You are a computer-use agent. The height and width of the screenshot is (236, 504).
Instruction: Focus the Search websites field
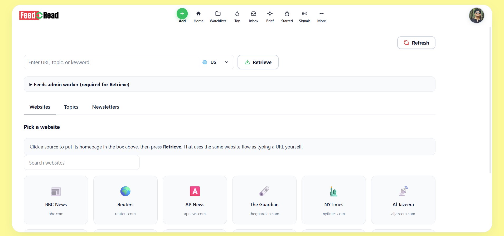pos(82,163)
